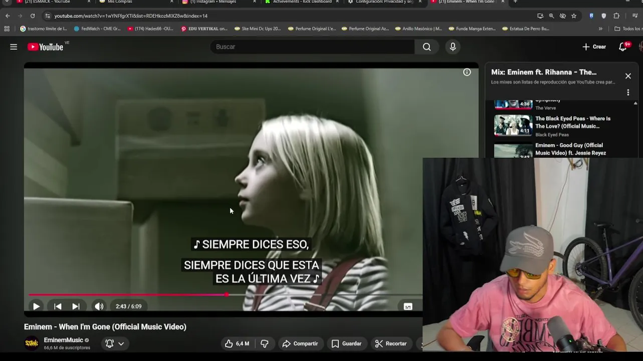Reload the current page
Image resolution: width=643 pixels, height=361 pixels.
point(33,16)
